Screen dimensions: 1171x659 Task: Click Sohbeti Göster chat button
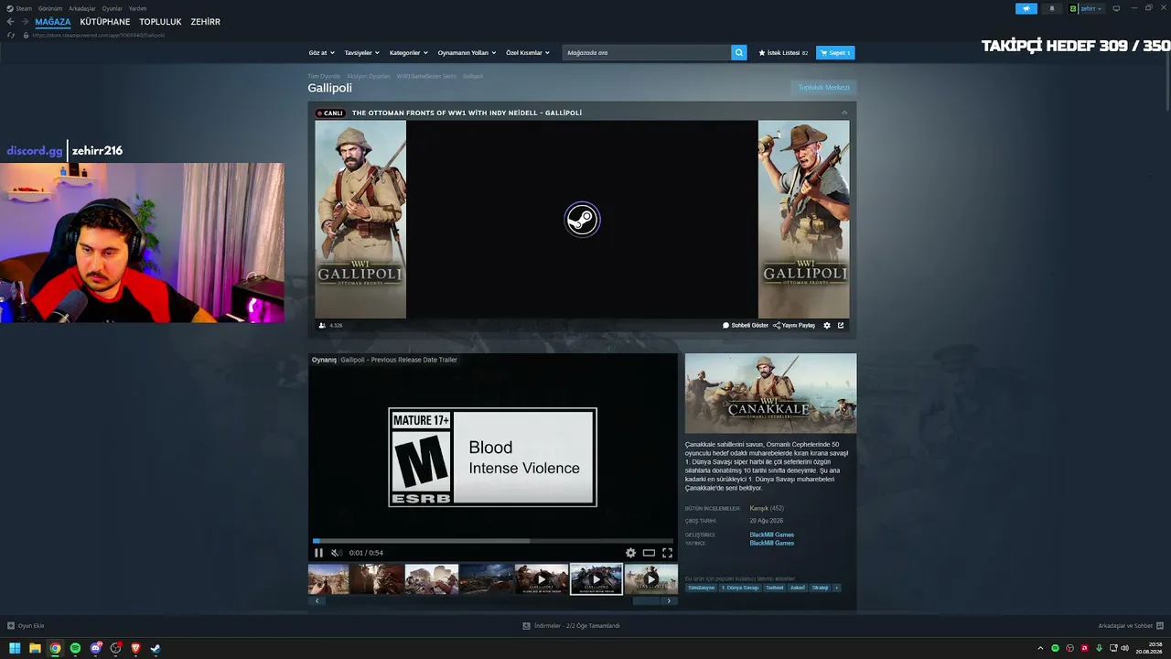pos(746,325)
